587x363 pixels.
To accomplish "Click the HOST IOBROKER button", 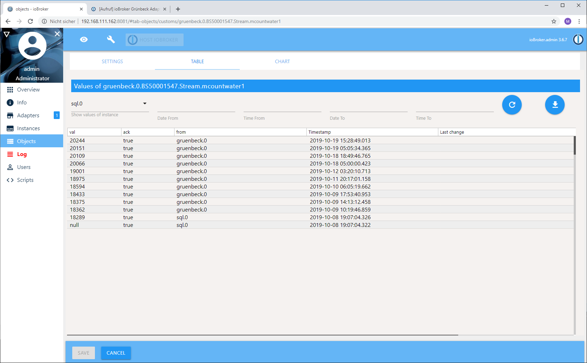I will [x=155, y=40].
